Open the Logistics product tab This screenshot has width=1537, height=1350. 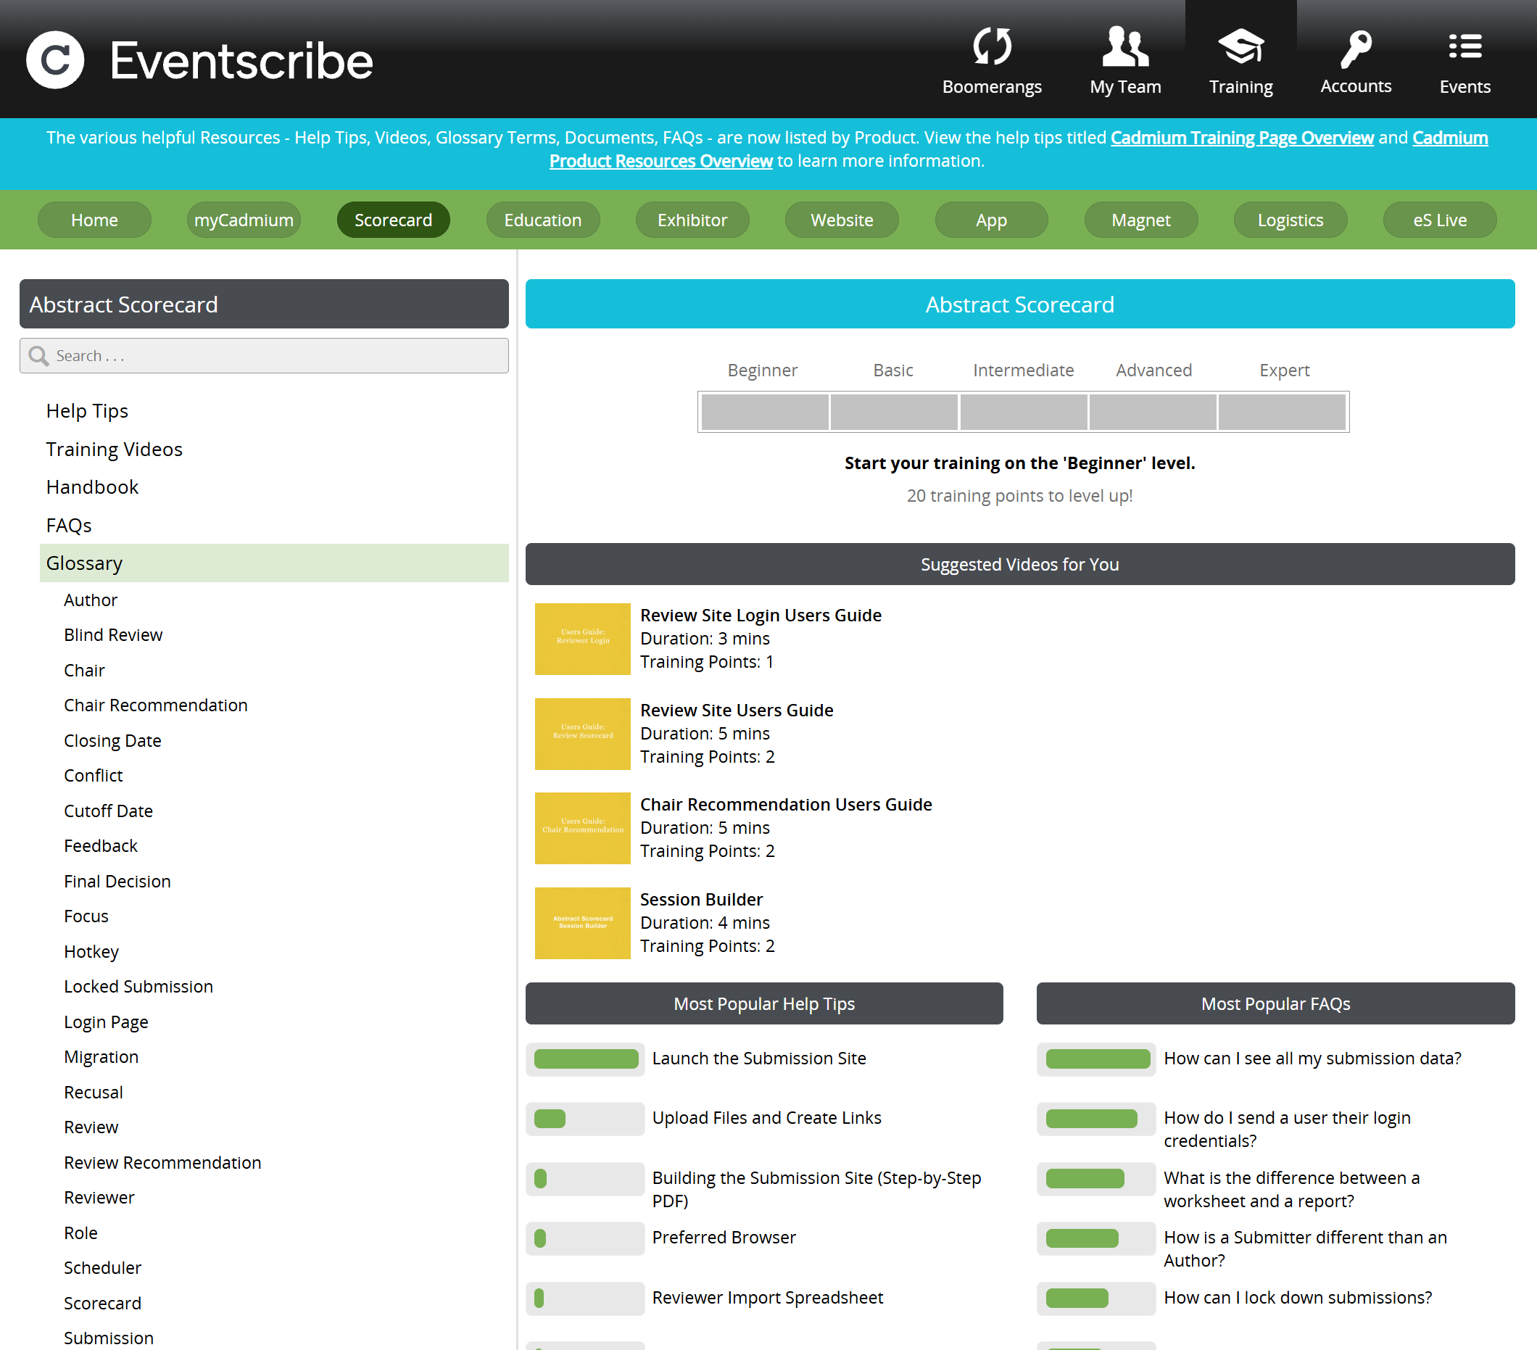click(x=1290, y=220)
